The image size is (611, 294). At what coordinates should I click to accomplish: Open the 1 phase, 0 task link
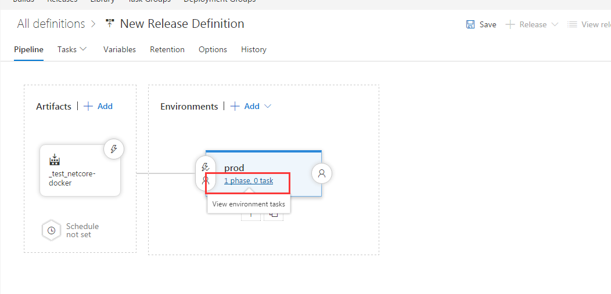[x=249, y=180]
